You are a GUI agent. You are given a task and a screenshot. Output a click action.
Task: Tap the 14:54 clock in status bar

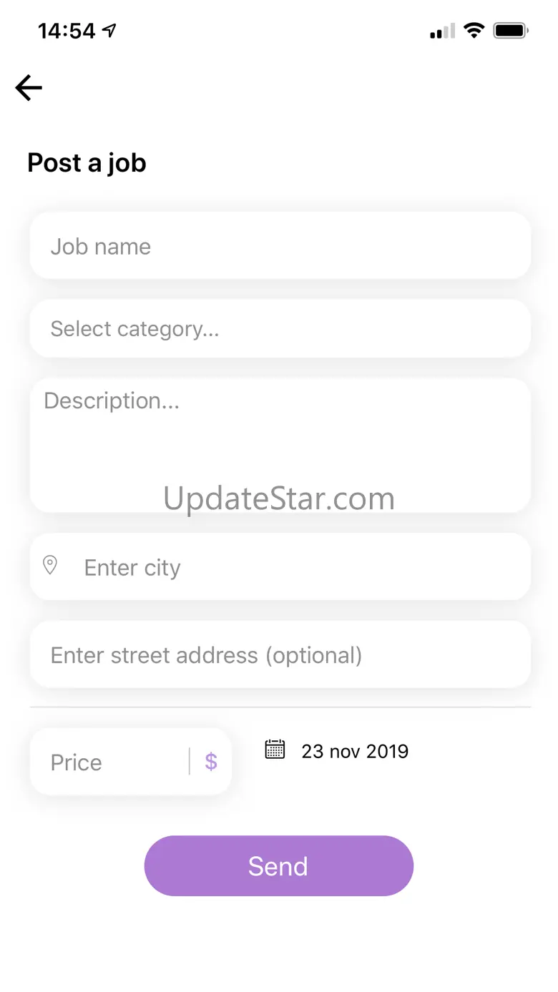coord(66,31)
